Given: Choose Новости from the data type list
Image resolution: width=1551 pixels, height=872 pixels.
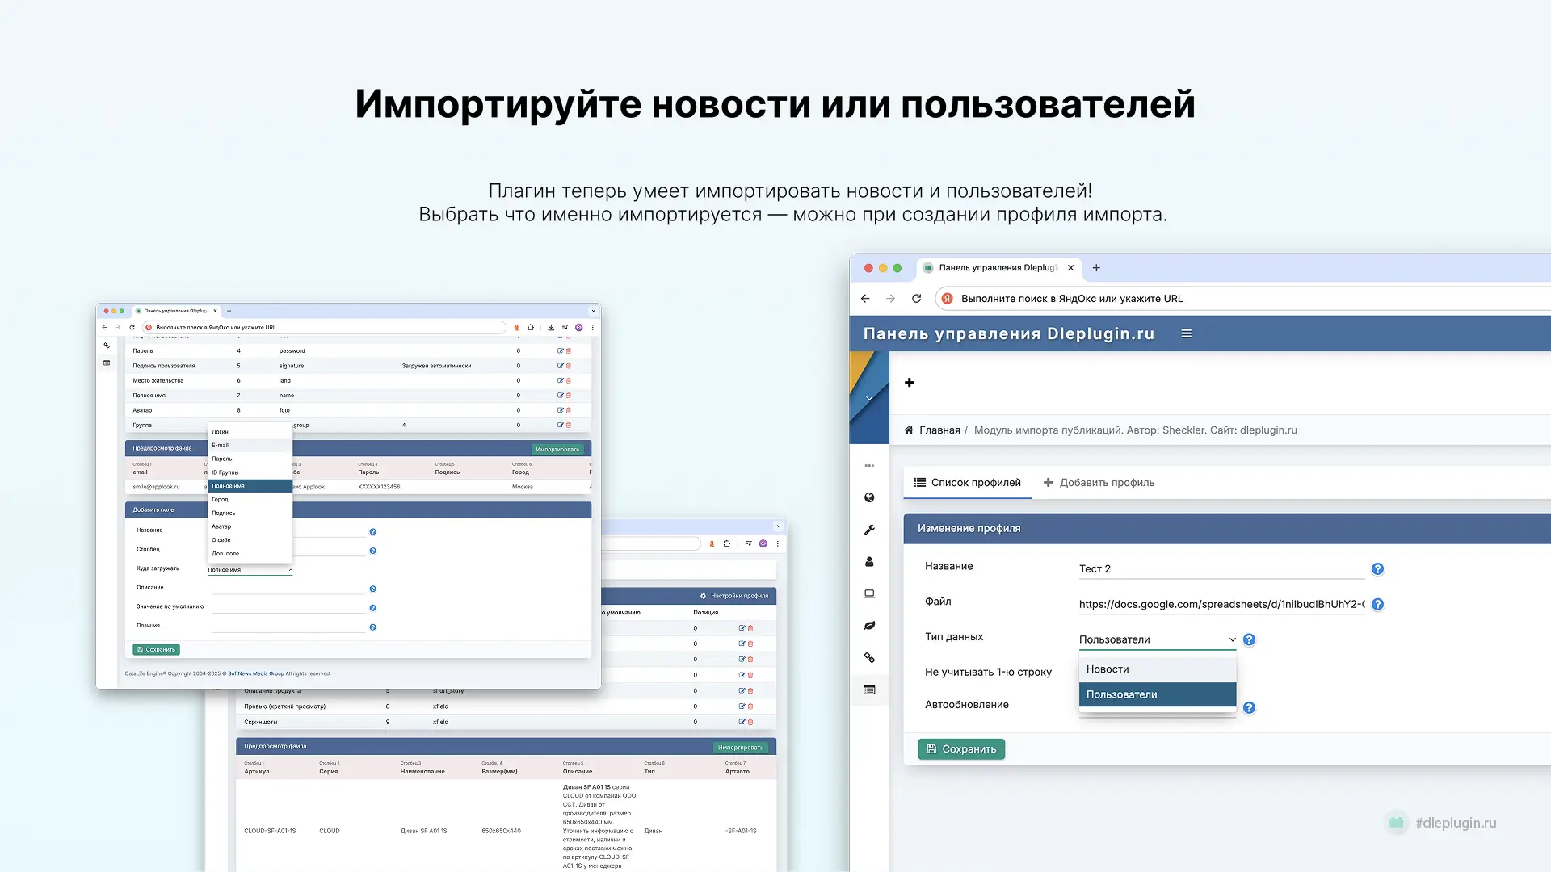Looking at the screenshot, I should (1158, 669).
